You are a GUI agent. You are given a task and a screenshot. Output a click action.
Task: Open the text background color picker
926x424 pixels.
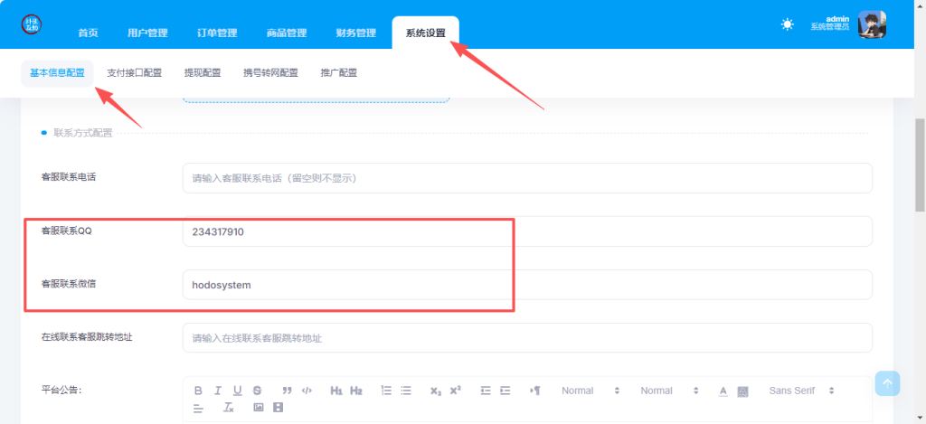tap(743, 391)
